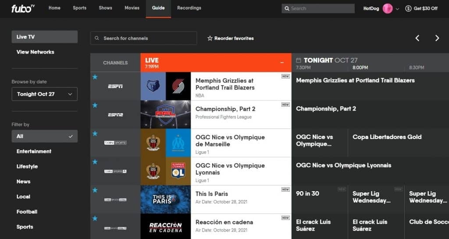Open Memphis Grizzlies team logo thumbnail
The image size is (449, 239).
pos(153,86)
